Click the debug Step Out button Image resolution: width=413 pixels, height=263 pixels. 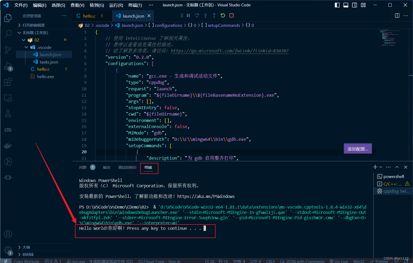[x=214, y=15]
